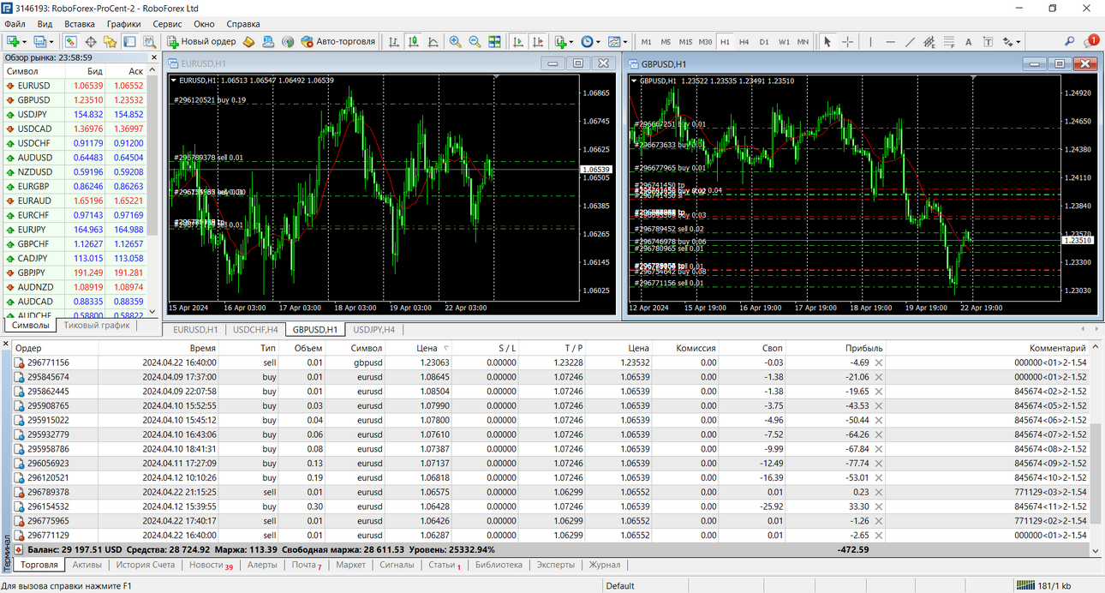Open Вставка menu

[x=80, y=24]
